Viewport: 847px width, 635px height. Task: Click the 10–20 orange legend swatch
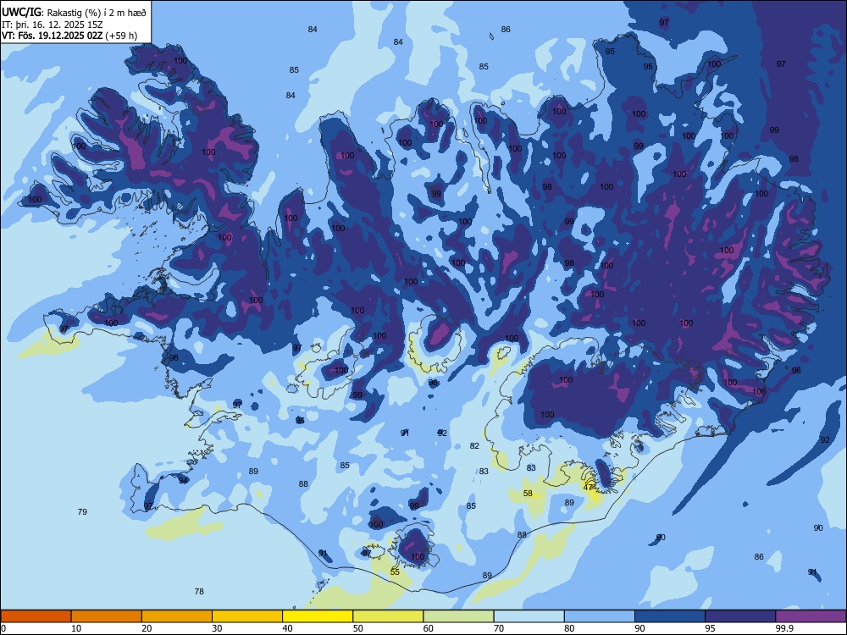[107, 616]
